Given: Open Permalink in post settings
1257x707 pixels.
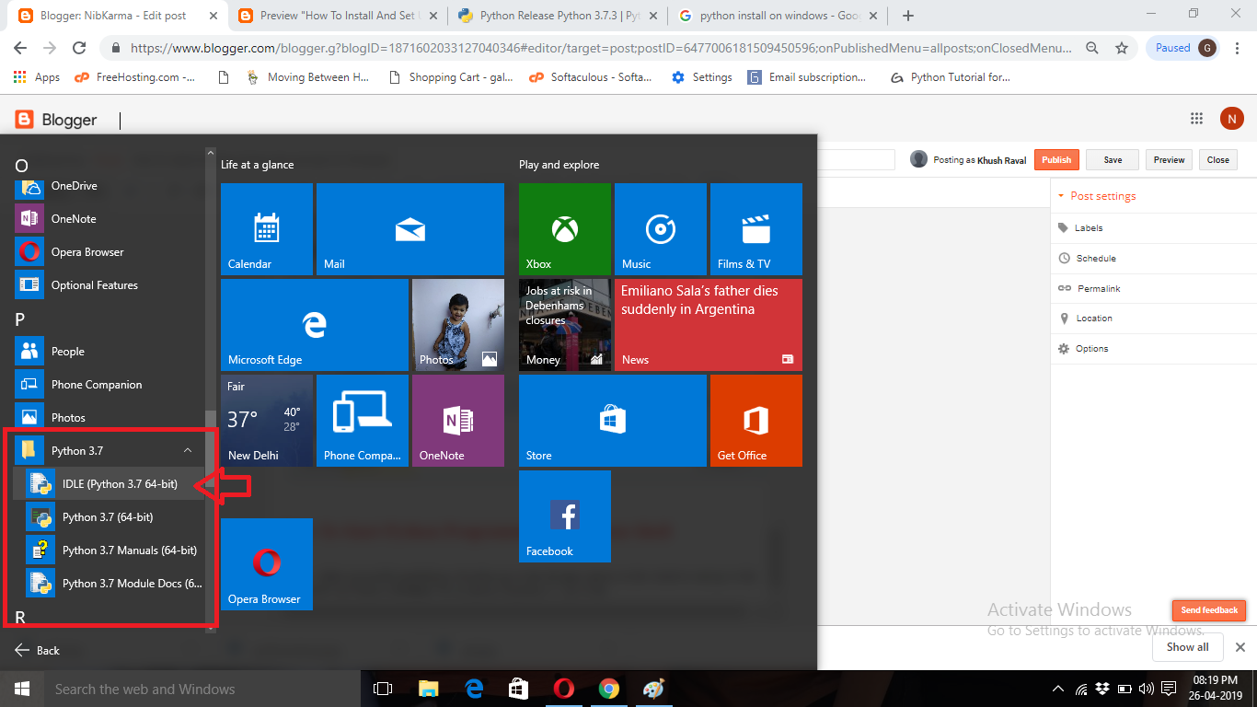Looking at the screenshot, I should (1090, 288).
